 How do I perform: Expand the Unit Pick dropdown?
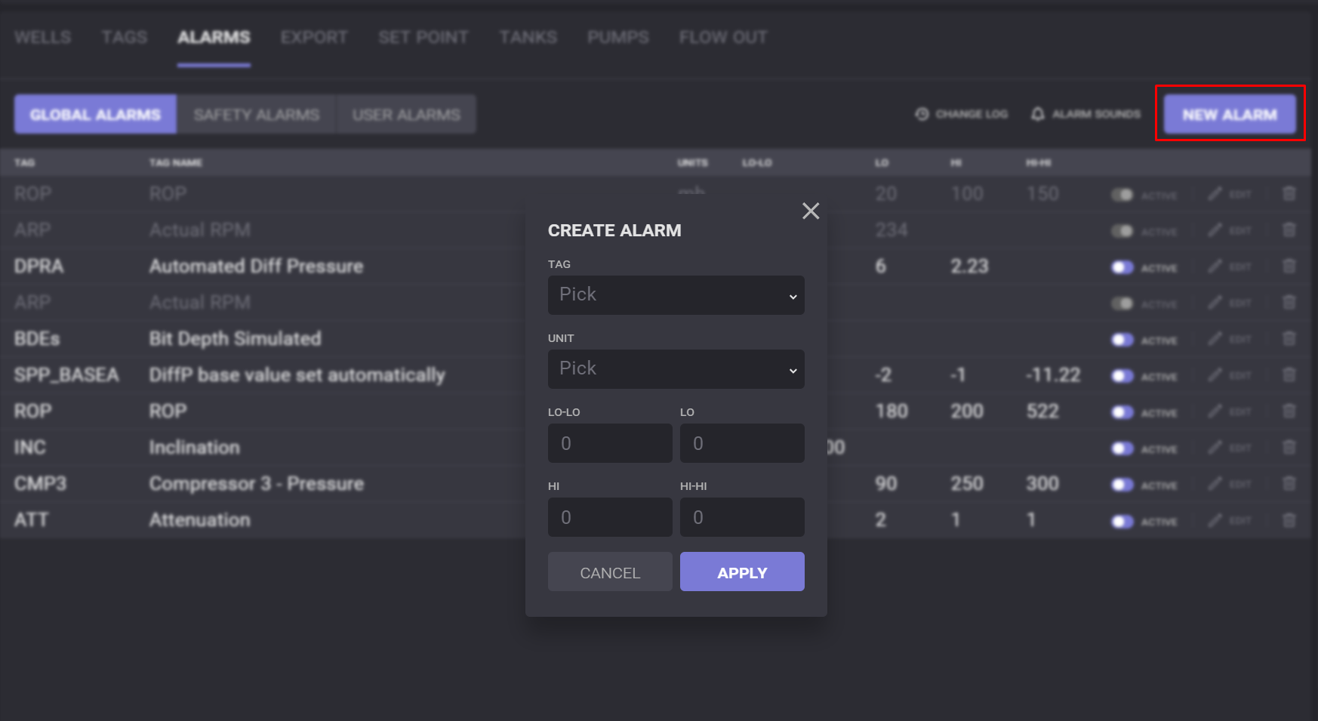pos(676,369)
